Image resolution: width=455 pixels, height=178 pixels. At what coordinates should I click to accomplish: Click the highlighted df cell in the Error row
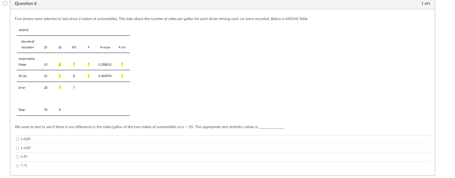pyautogui.click(x=59, y=87)
